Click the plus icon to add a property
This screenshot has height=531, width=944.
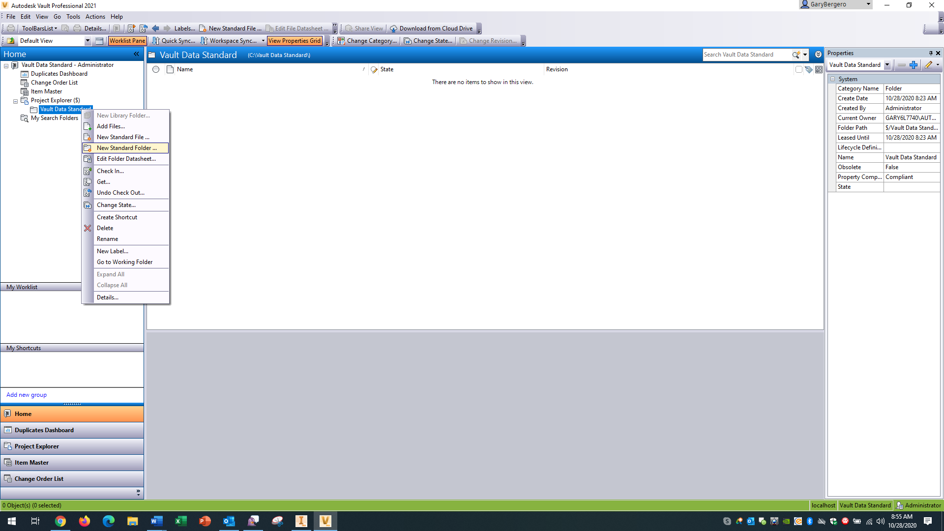914,65
